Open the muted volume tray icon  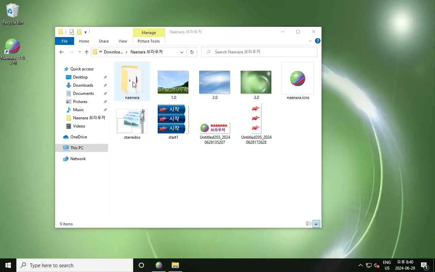click(x=377, y=265)
